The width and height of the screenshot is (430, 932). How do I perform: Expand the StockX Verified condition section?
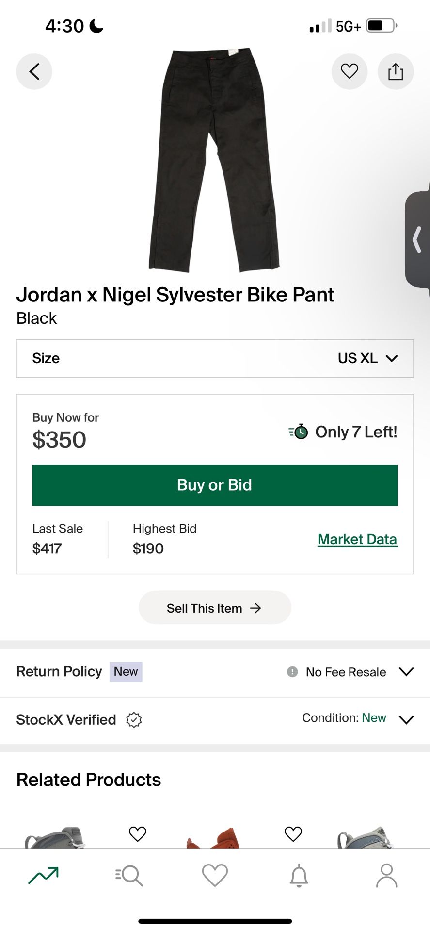pyautogui.click(x=406, y=719)
